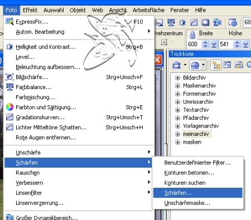Expand the Formenarchiv tree node
This screenshot has width=251, height=220.
177,94
